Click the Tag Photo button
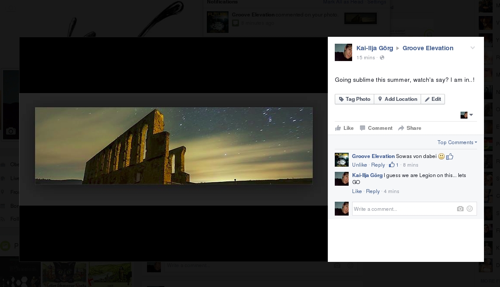The image size is (500, 287). pyautogui.click(x=354, y=99)
